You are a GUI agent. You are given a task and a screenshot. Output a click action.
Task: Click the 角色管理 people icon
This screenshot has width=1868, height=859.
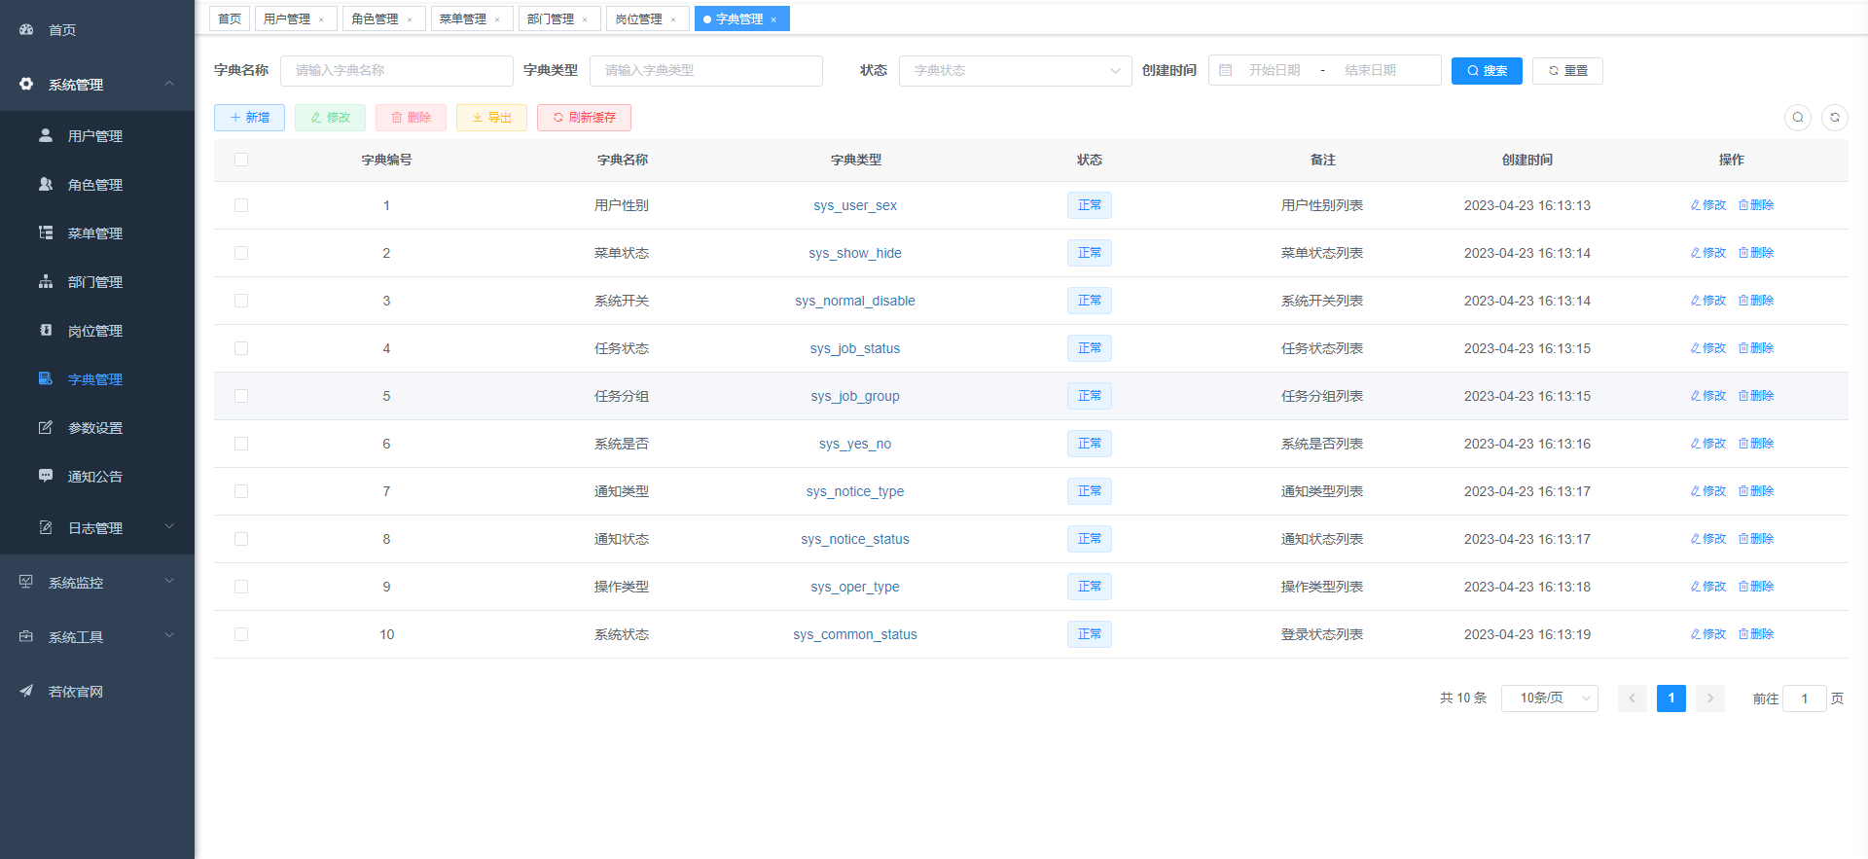click(46, 184)
